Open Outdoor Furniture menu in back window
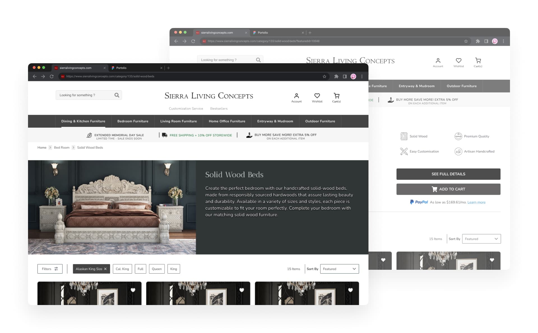Screen dimensions: 538x333 (462, 86)
